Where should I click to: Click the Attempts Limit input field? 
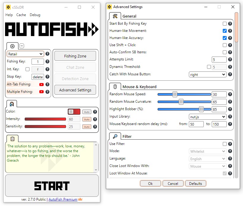(219, 60)
